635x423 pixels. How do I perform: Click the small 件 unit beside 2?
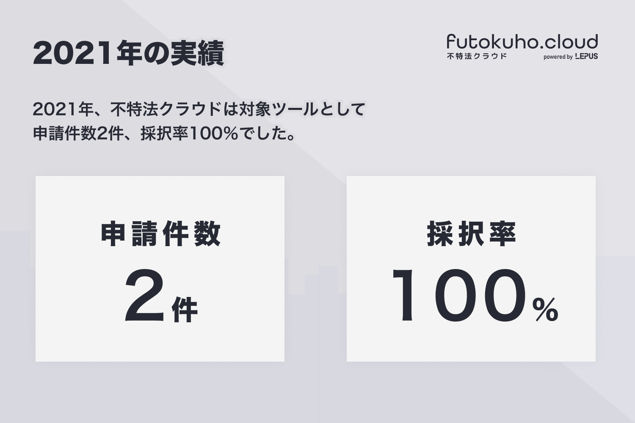pos(185,309)
